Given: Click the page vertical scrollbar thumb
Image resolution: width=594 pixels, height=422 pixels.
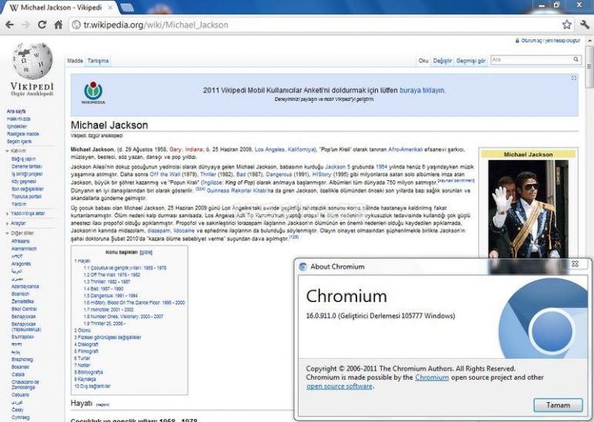Looking at the screenshot, I should pyautogui.click(x=589, y=66).
